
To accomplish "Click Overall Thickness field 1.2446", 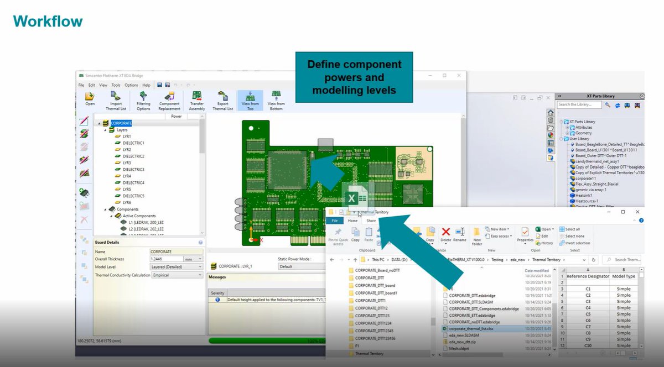I will (166, 259).
